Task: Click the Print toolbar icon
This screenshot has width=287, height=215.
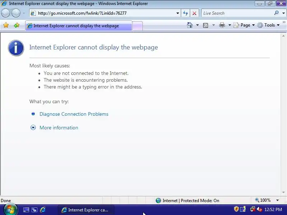Action: tap(222, 25)
